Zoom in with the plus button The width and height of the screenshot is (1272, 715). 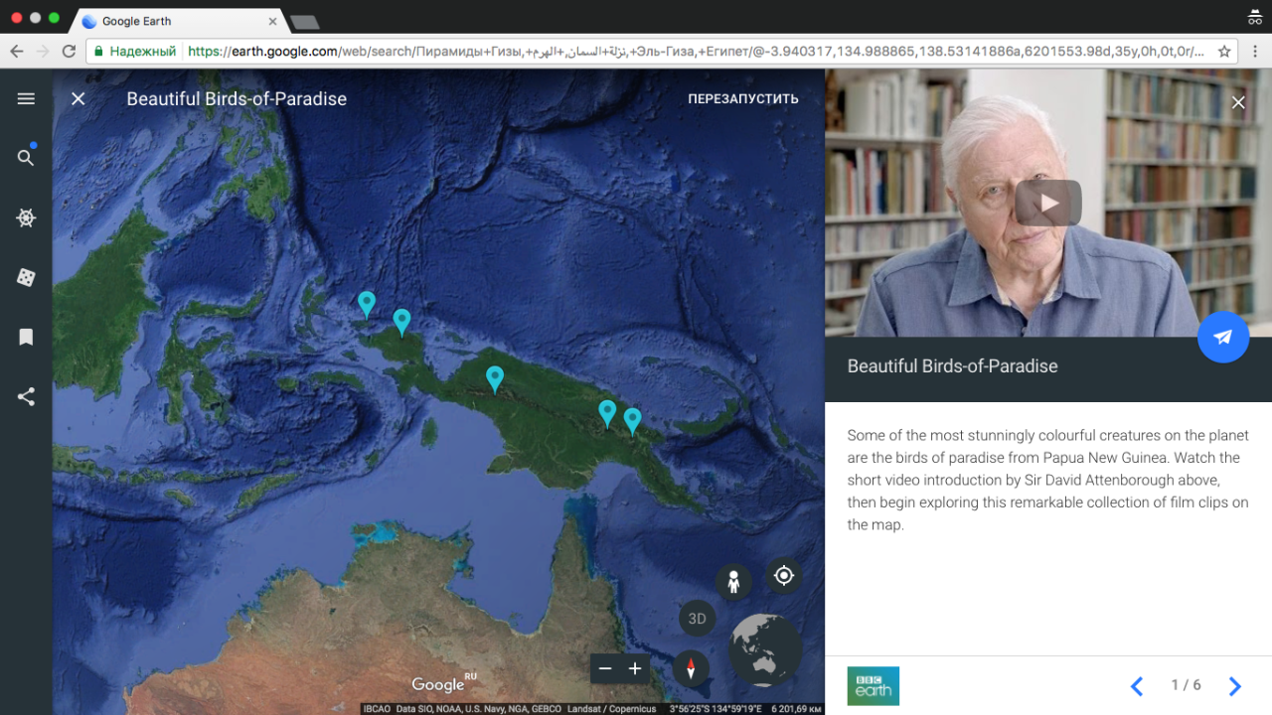point(635,668)
